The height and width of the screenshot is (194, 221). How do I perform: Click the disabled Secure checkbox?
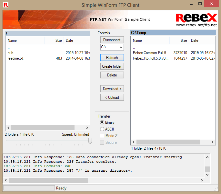point(108,143)
